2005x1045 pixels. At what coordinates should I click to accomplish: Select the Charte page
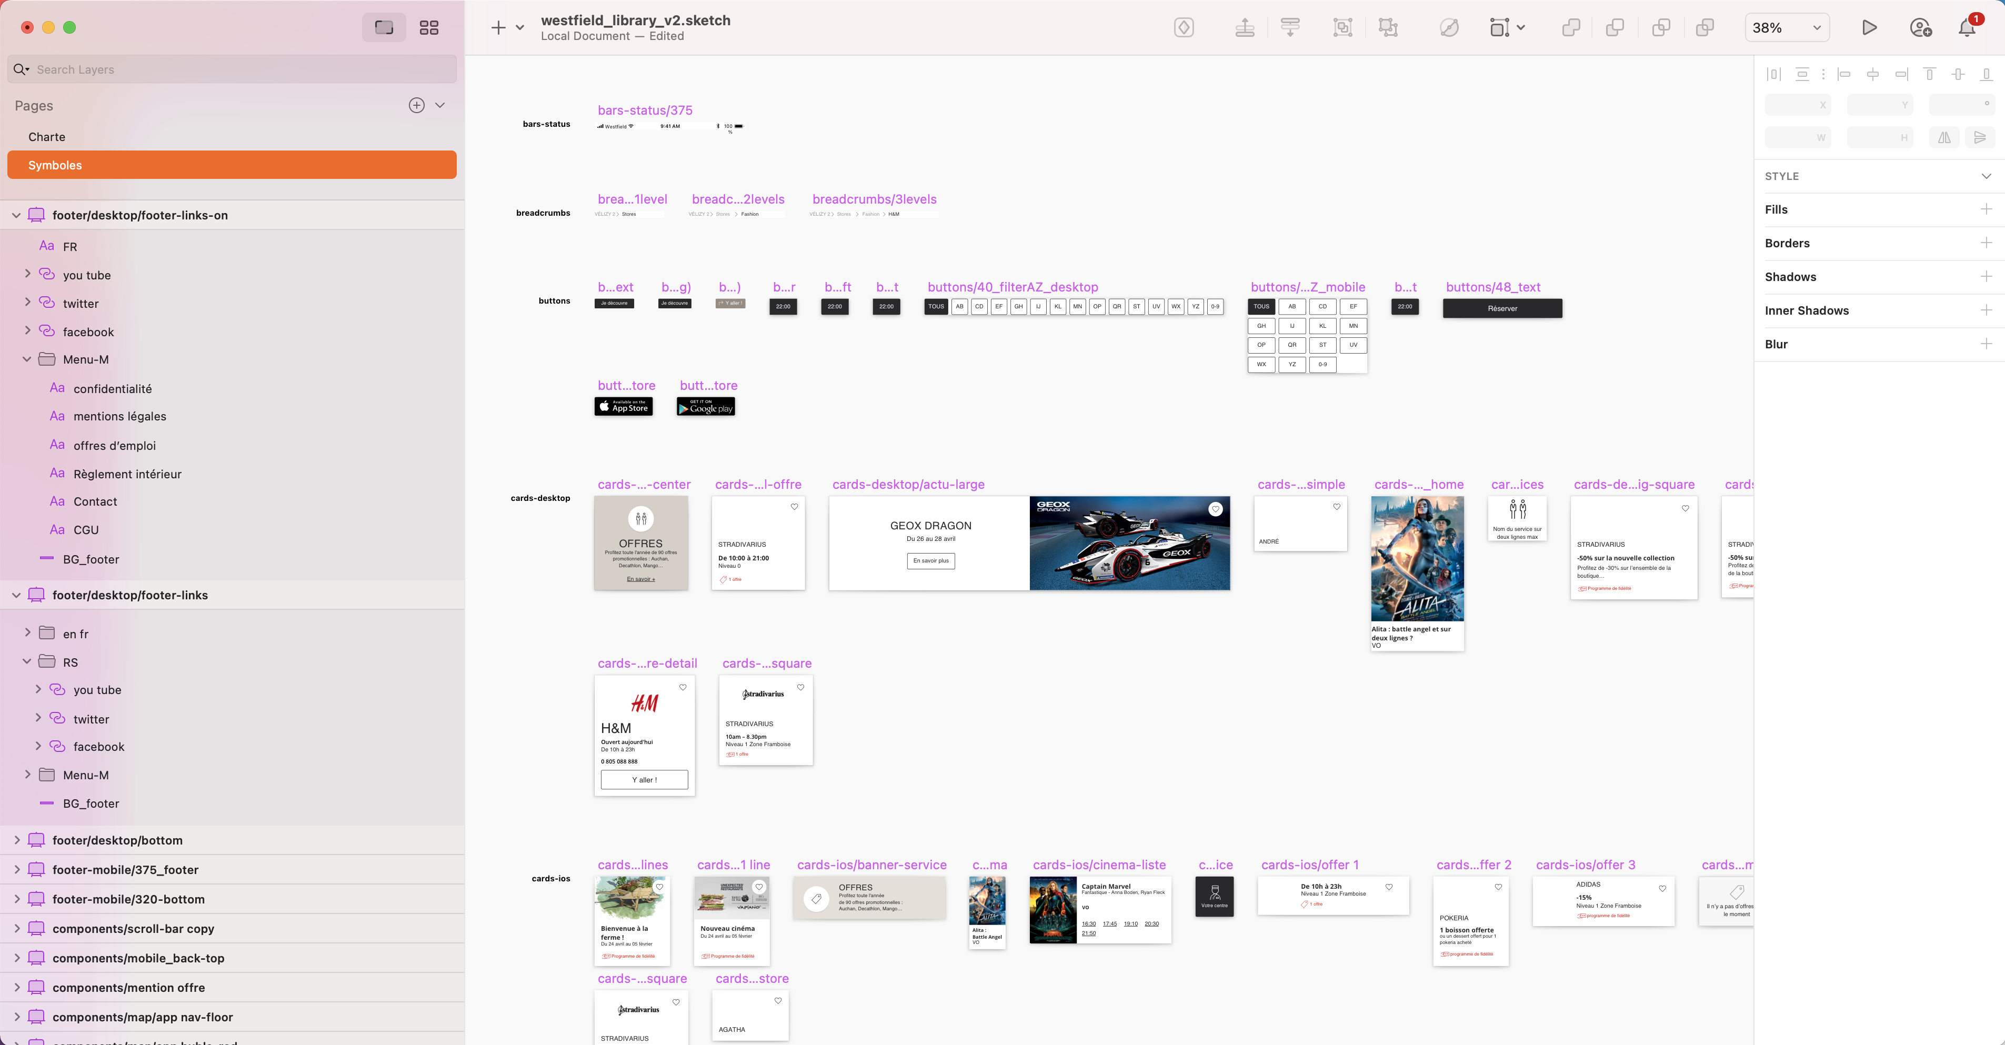pos(232,137)
